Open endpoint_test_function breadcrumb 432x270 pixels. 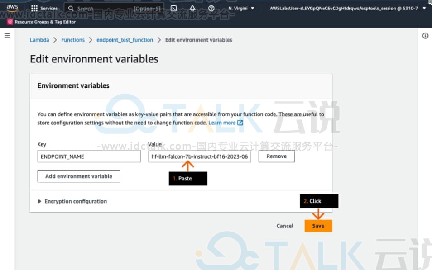click(125, 40)
